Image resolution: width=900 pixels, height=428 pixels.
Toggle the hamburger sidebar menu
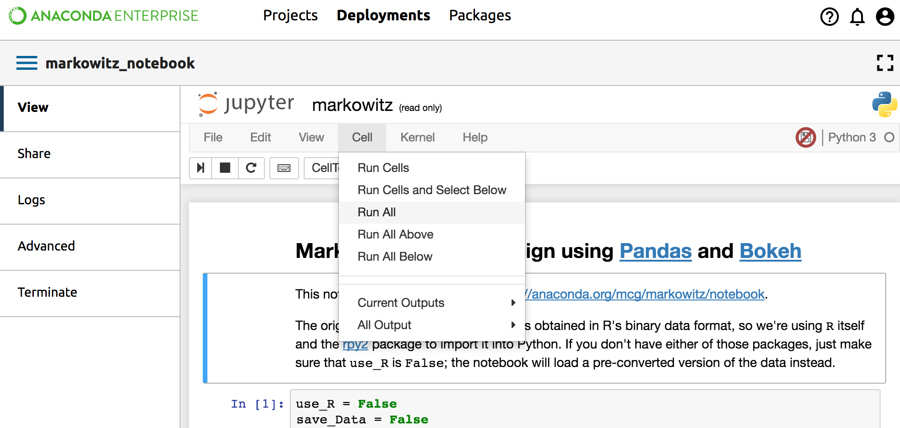pos(27,63)
